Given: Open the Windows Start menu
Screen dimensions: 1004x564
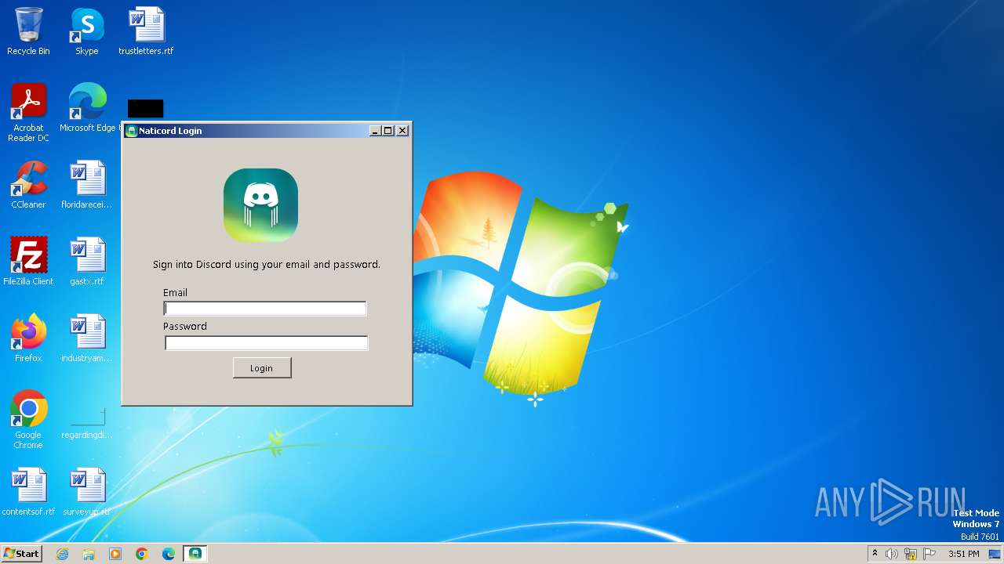Looking at the screenshot, I should pyautogui.click(x=21, y=554).
